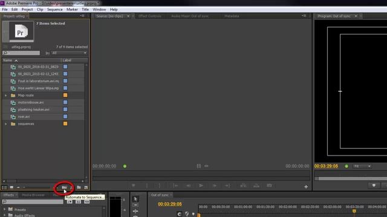Select the Ripple Edit tool
The height and width of the screenshot is (217, 387).
point(135,211)
